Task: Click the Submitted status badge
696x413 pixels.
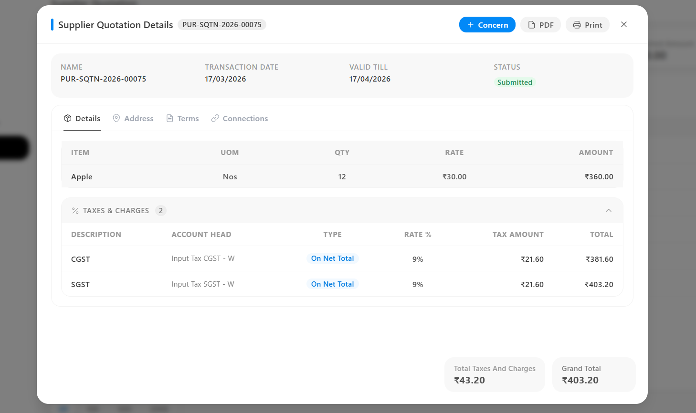Action: click(515, 82)
